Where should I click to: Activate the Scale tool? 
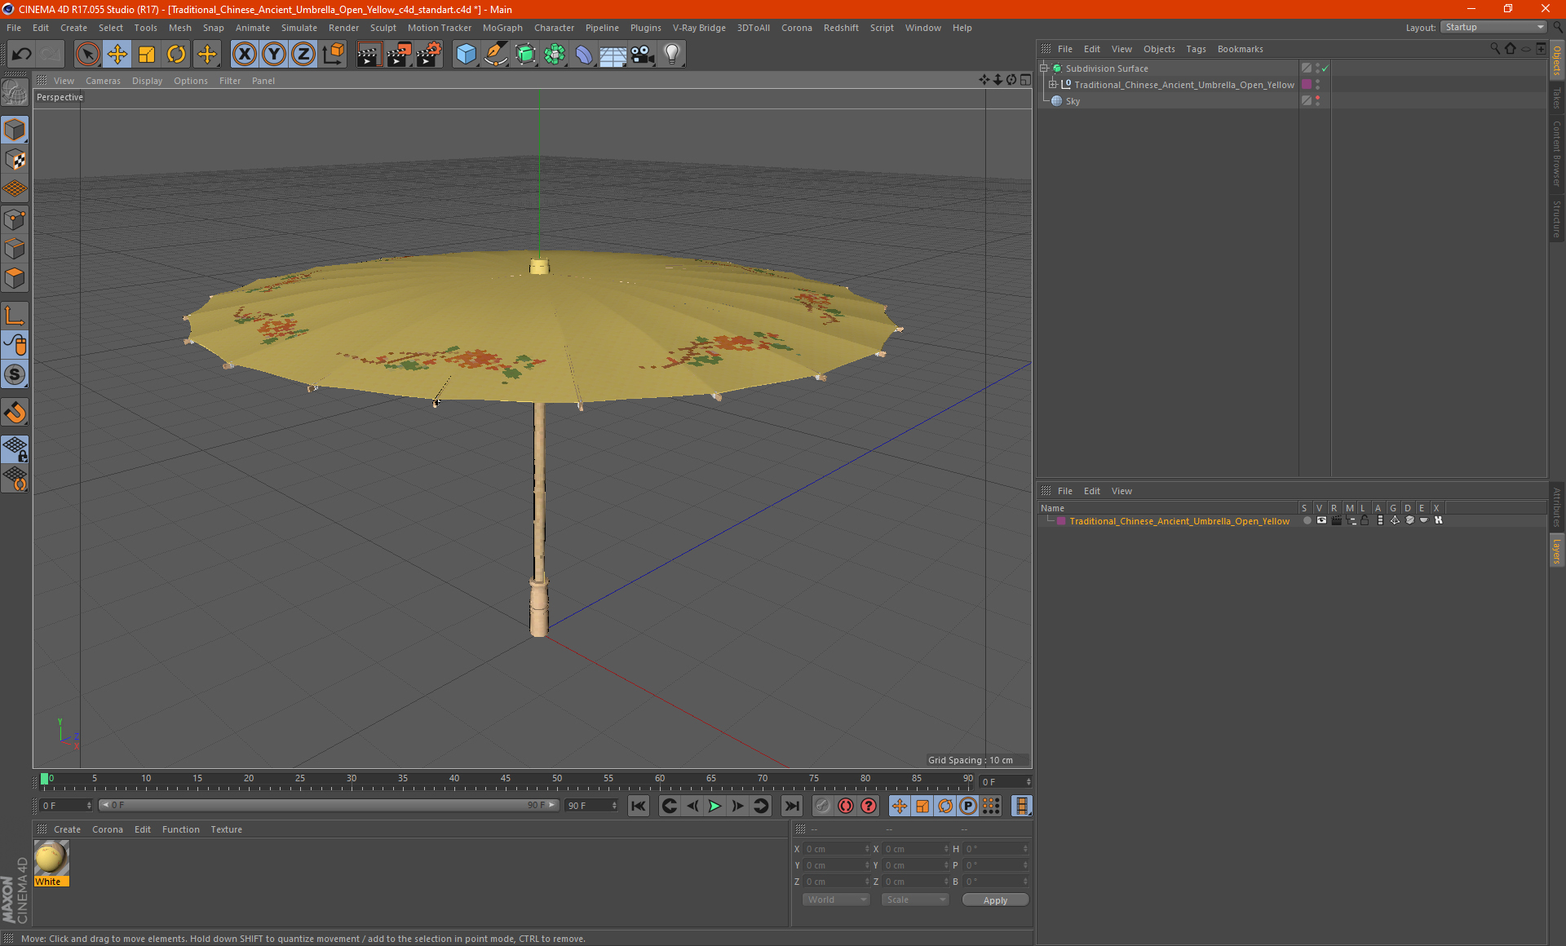147,55
